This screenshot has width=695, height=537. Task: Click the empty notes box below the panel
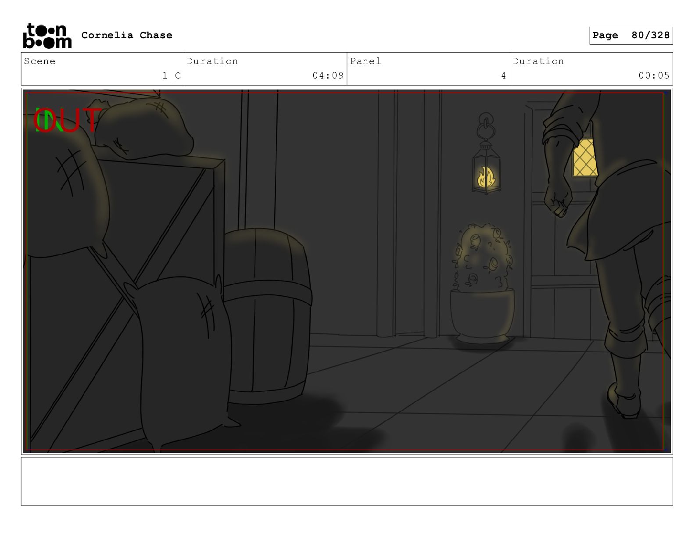pos(347,481)
